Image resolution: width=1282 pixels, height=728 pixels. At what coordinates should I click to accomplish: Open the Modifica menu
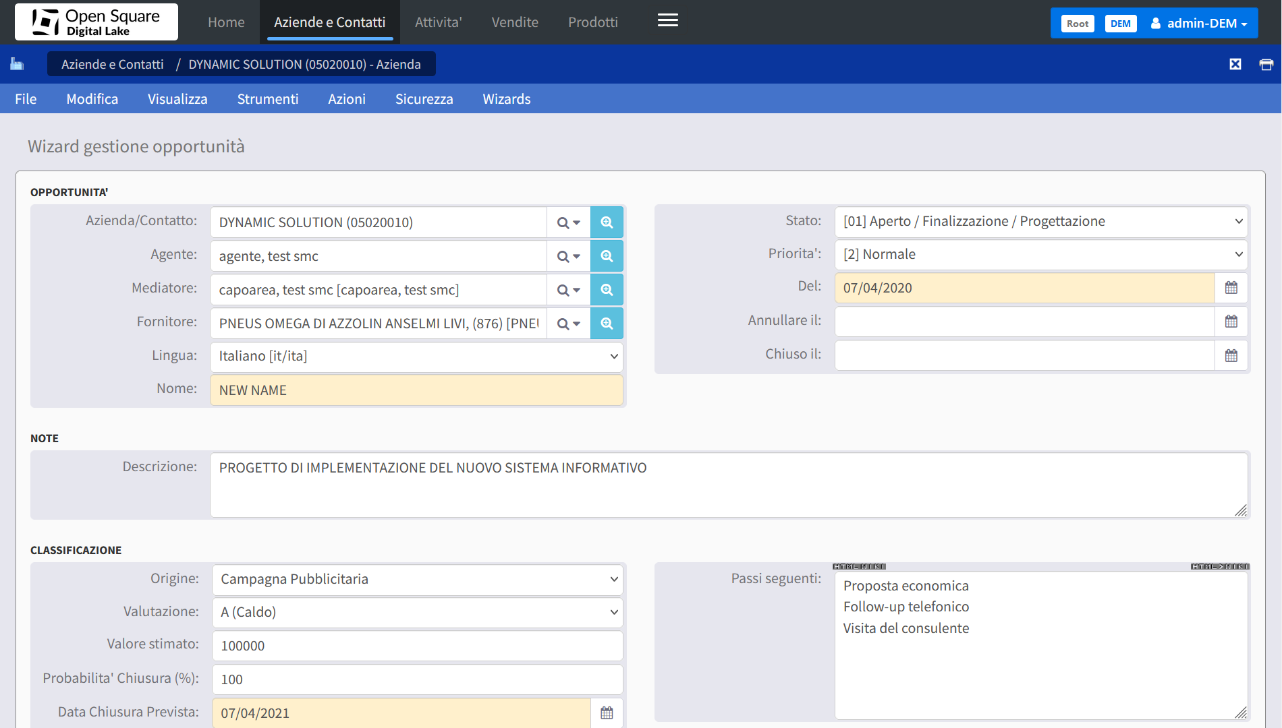pos(92,99)
